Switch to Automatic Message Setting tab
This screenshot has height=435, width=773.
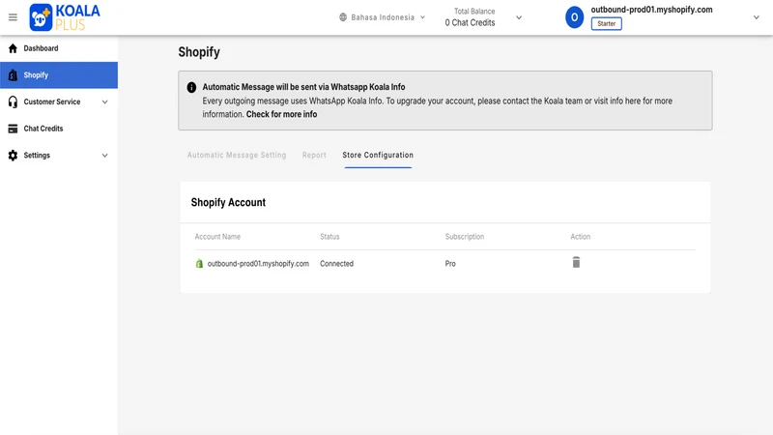point(237,155)
